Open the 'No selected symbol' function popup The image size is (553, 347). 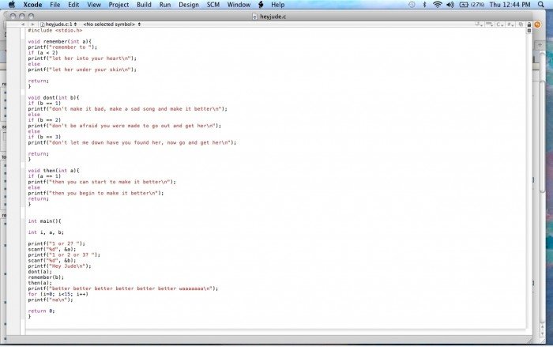[x=111, y=25]
